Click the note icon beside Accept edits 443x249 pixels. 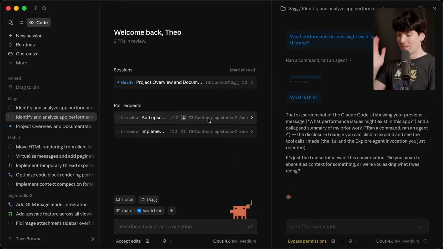coord(147,241)
